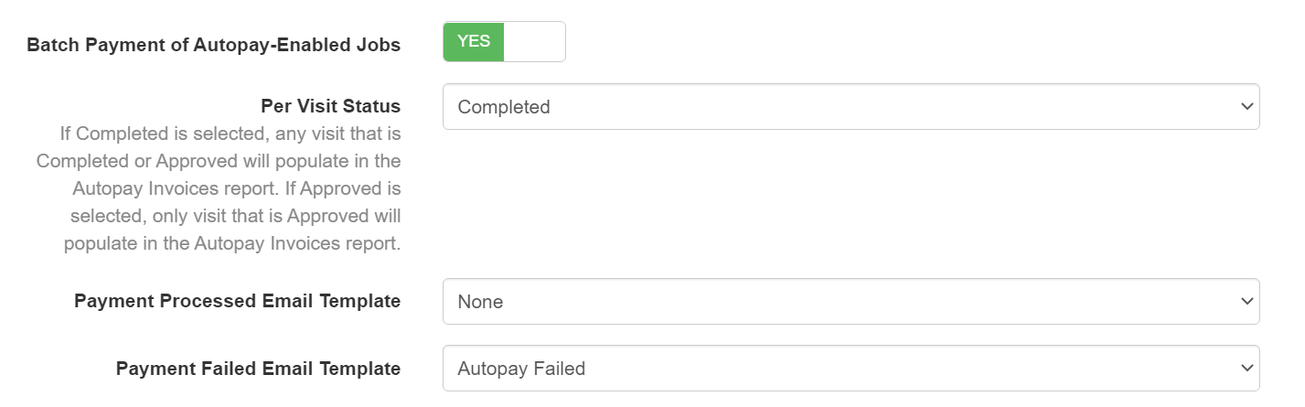1305x407 pixels.
Task: Click the 'Batch Payment of Autopay-Enabled Jobs' label
Action: click(214, 45)
